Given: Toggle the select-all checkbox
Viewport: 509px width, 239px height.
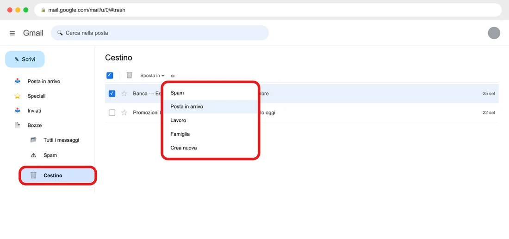Looking at the screenshot, I should (110, 76).
